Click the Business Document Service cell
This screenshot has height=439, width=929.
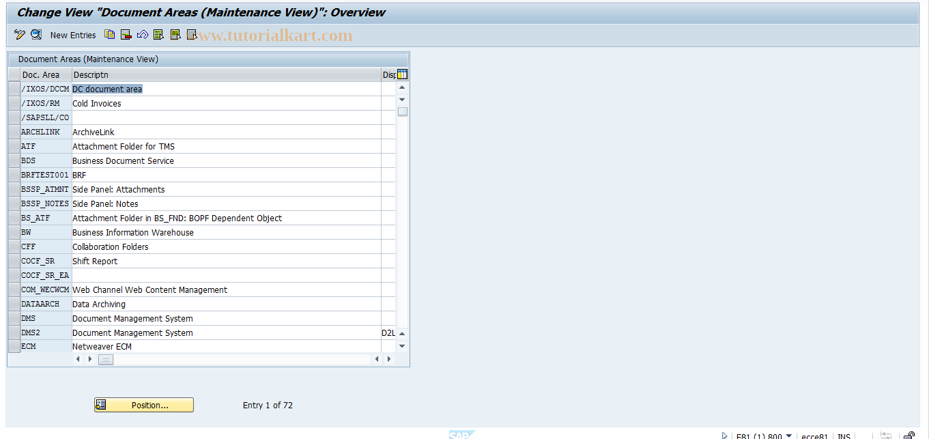click(227, 160)
